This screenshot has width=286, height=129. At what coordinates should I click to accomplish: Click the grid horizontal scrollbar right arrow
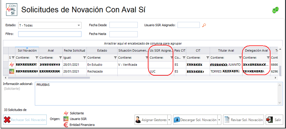coord(275,78)
